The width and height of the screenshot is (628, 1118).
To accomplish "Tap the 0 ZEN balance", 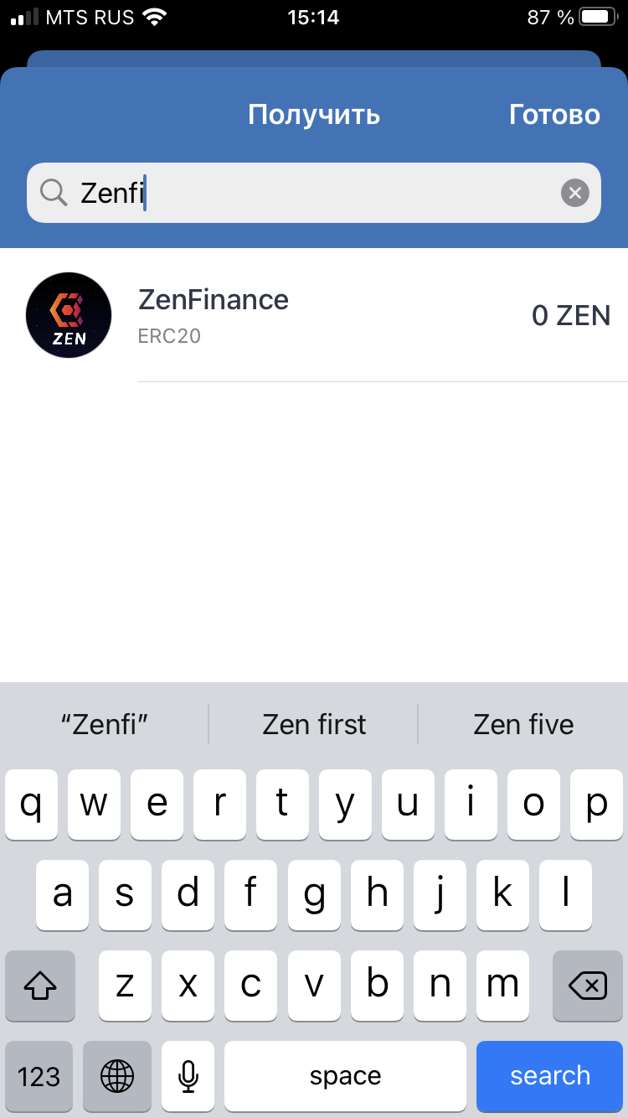I will (x=571, y=316).
